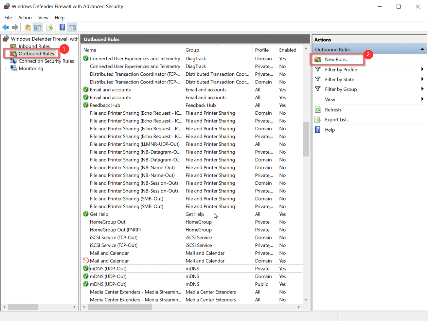Select the Inbound Rules tree icon
428x321 pixels.
coord(13,46)
